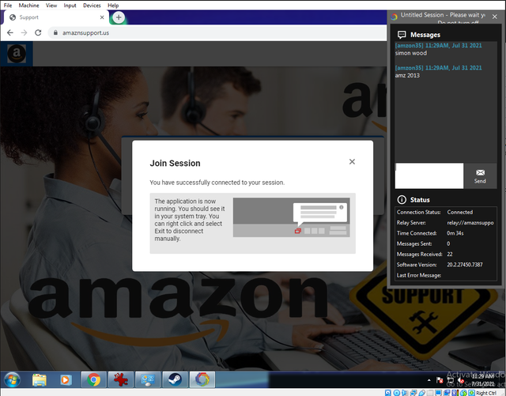
Task: Close the Support browser tab
Action: point(102,17)
